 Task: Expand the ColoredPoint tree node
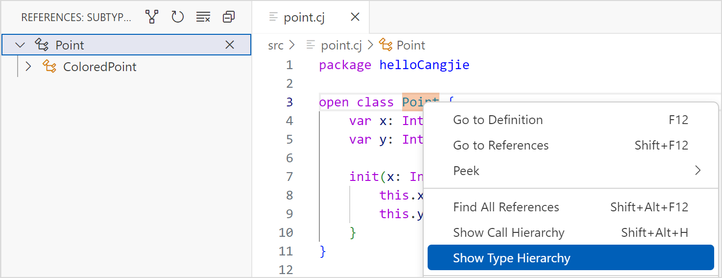(x=28, y=67)
